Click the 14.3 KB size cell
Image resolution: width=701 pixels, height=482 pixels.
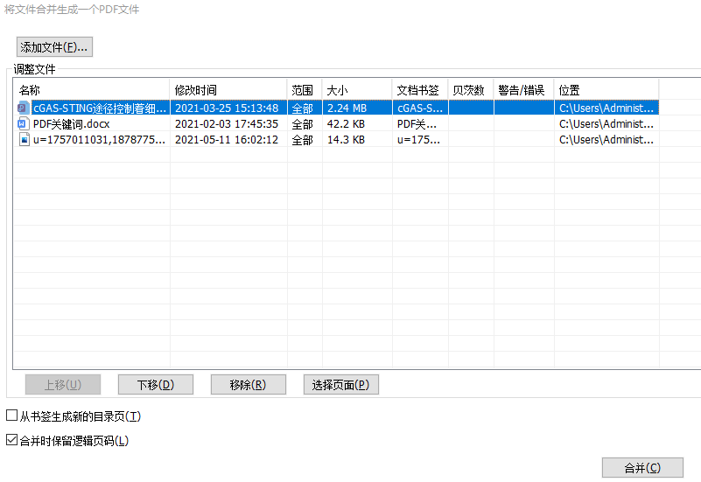click(x=346, y=140)
